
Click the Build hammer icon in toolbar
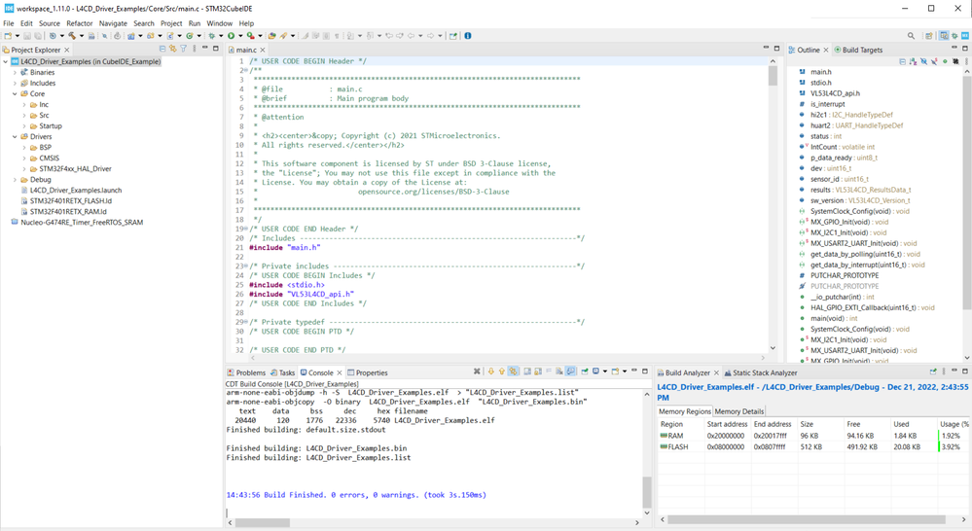click(x=71, y=36)
